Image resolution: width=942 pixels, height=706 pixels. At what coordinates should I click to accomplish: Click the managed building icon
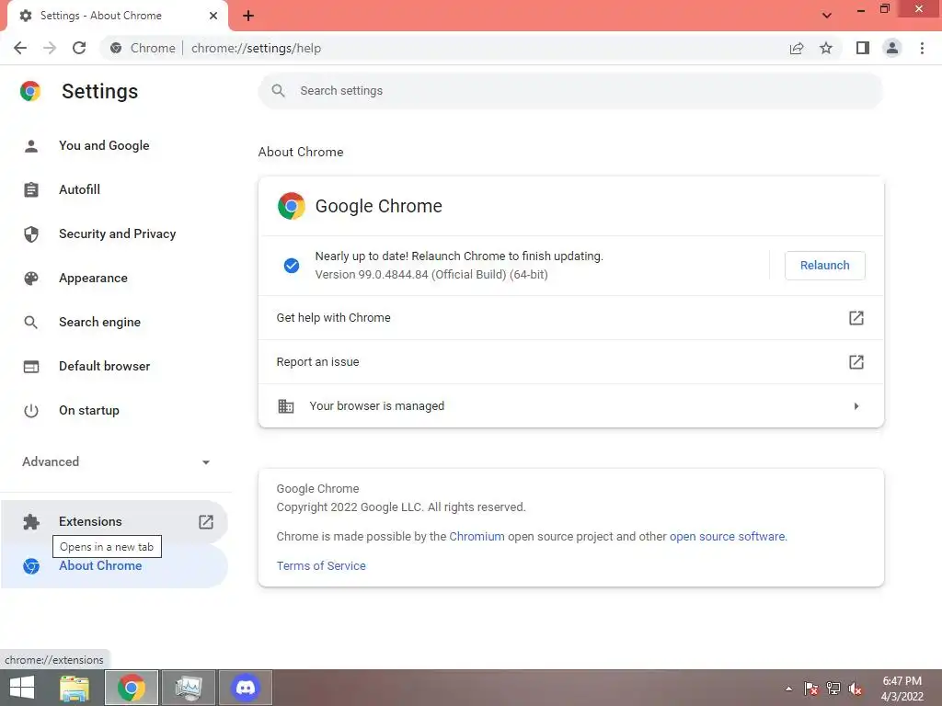(286, 405)
